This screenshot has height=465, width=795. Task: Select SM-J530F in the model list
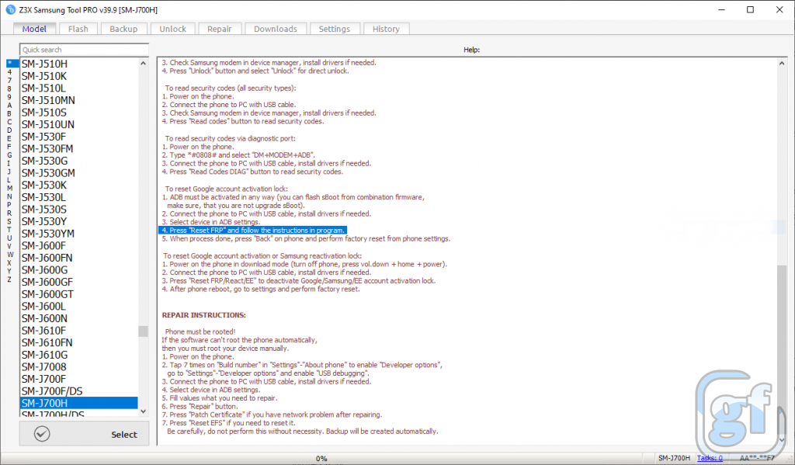click(x=78, y=137)
